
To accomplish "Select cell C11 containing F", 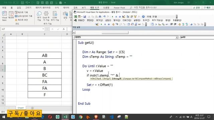I will pyautogui.click(x=44, y=95).
